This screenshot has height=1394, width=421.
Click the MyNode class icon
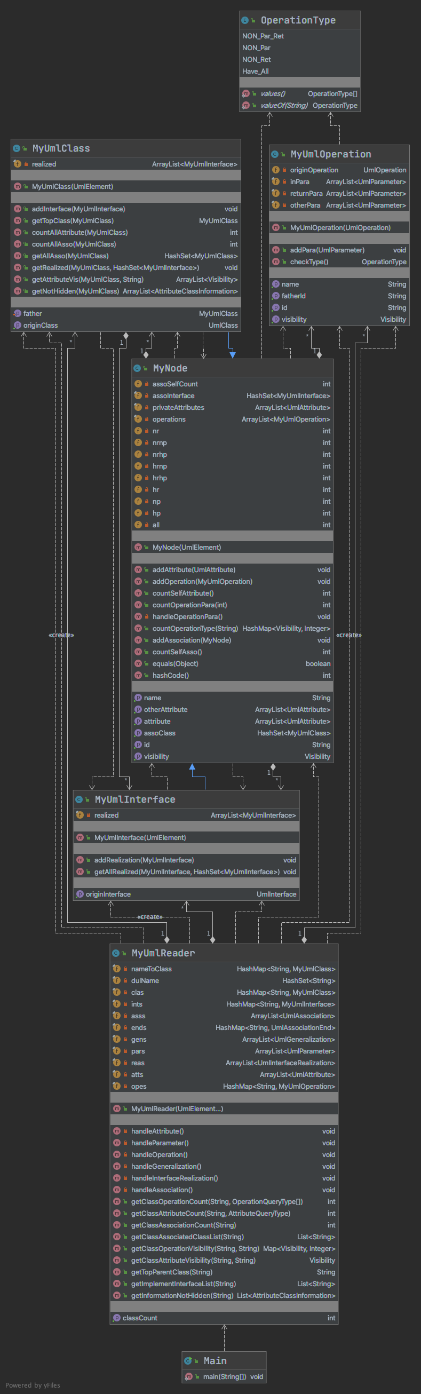pyautogui.click(x=137, y=368)
